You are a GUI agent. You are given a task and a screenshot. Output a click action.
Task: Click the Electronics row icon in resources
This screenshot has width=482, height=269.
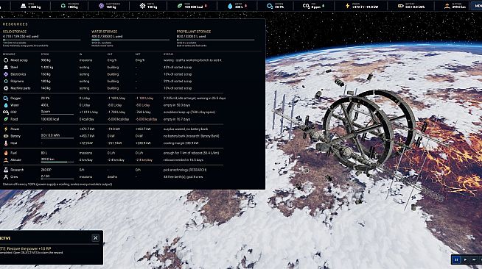click(x=6, y=74)
